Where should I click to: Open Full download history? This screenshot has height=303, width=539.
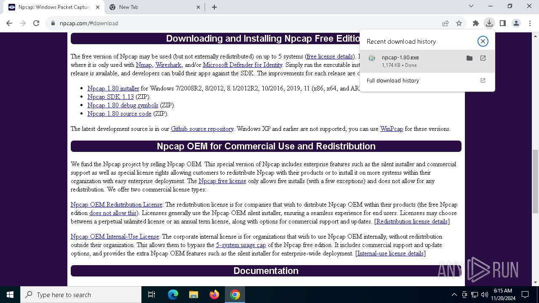[427, 80]
